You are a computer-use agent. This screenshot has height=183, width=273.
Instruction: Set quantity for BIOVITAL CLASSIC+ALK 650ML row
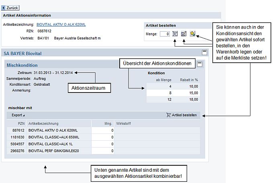[x=103, y=137]
